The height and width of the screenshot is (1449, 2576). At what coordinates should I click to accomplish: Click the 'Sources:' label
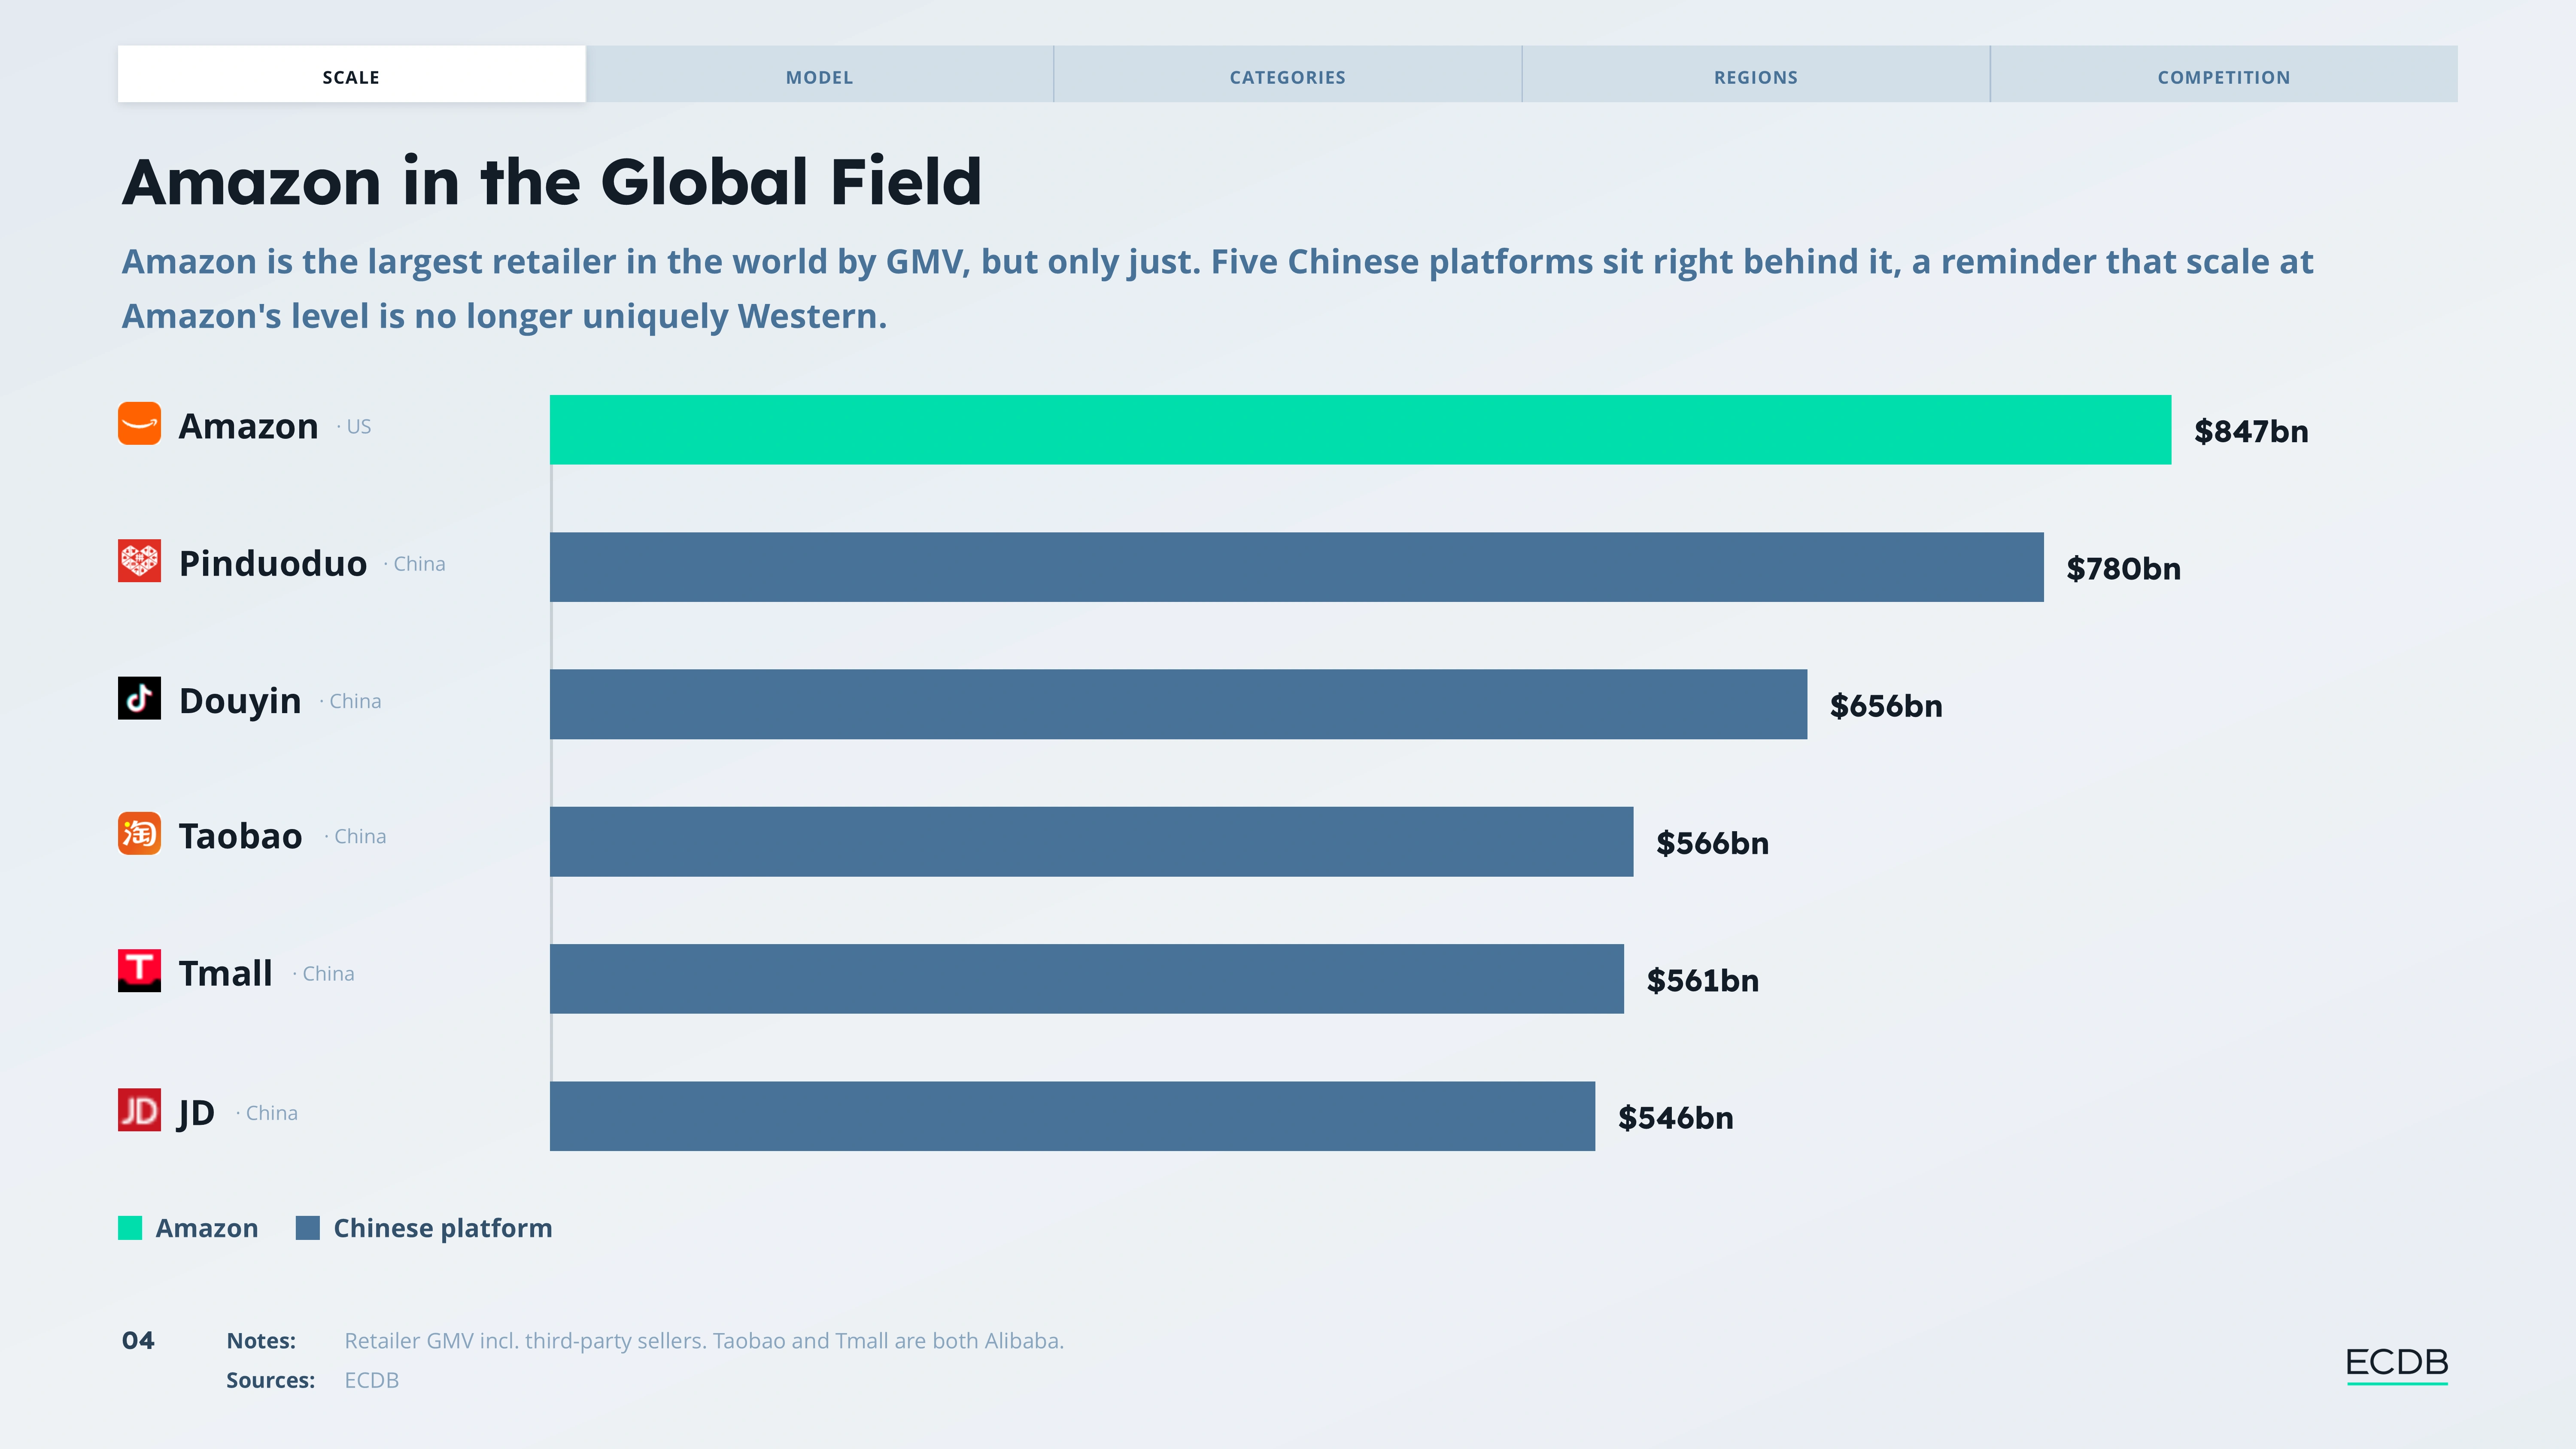[x=270, y=1380]
